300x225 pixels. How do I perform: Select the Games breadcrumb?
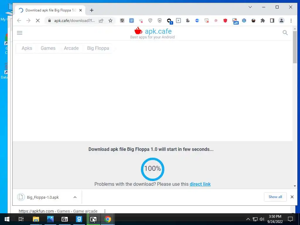pyautogui.click(x=48, y=48)
